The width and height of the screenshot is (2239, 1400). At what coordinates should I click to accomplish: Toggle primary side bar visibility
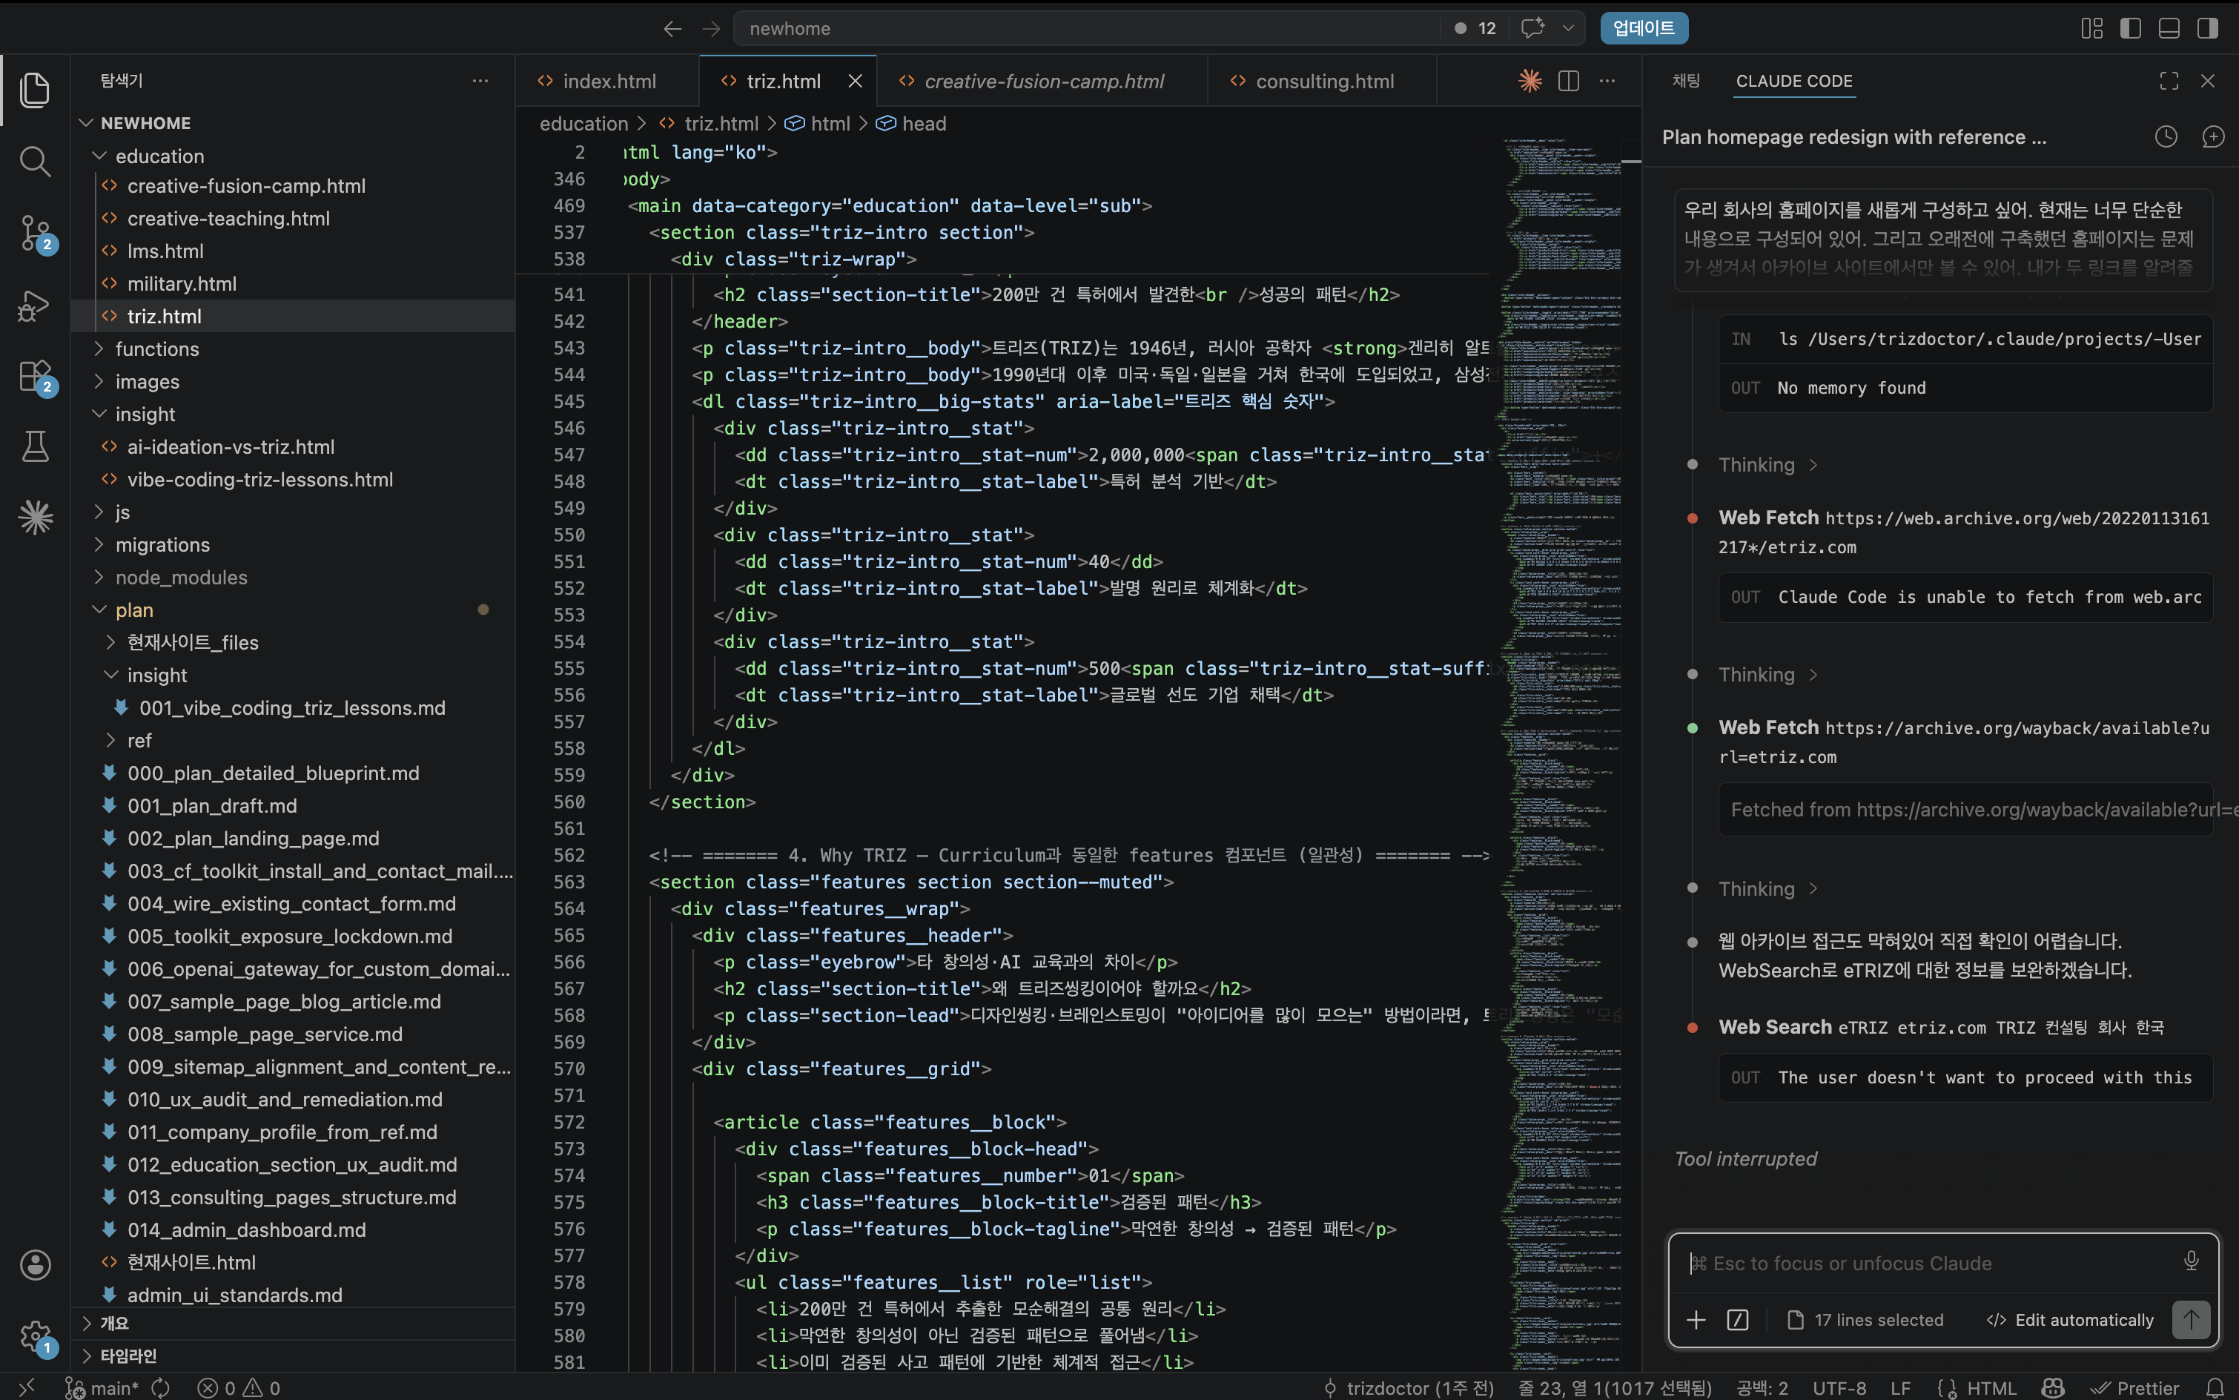[x=2130, y=29]
